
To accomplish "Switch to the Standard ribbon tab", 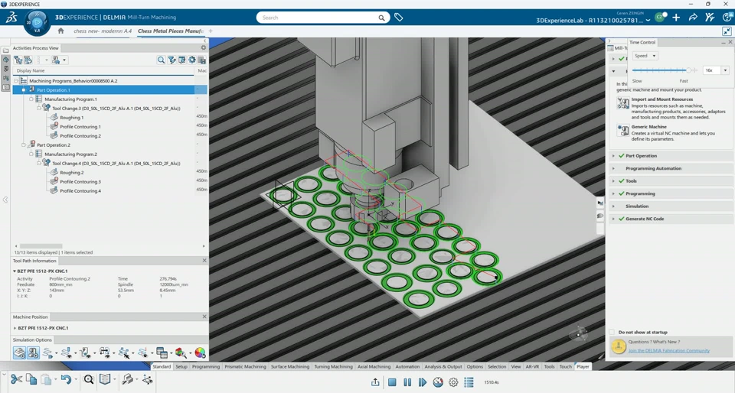I will [162, 367].
